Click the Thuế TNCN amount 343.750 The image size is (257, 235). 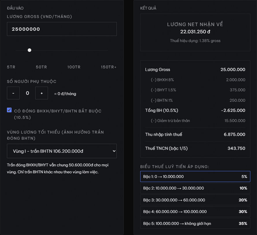point(236,148)
